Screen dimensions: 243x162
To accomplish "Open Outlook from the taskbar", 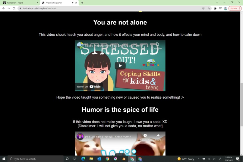I will [x=99, y=159].
